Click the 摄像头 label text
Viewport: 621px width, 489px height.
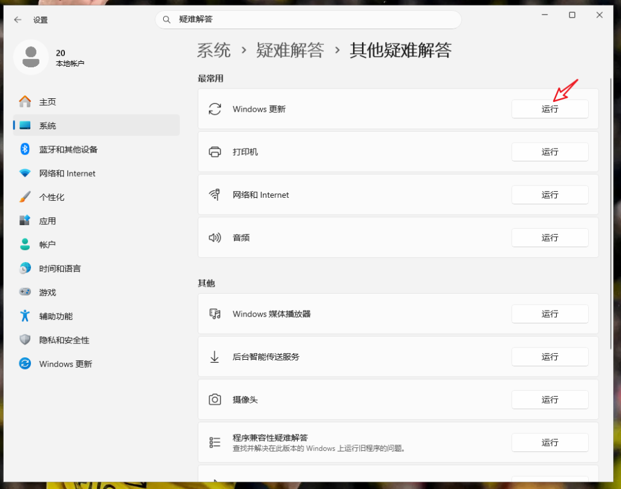point(245,399)
